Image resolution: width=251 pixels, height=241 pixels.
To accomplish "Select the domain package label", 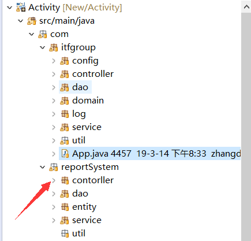I will tap(88, 101).
